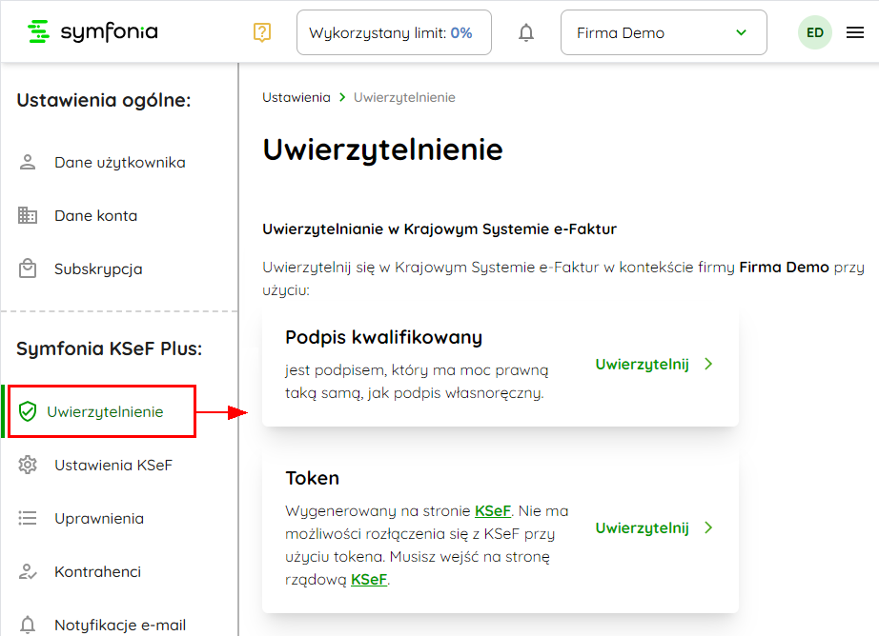Click Uwierzytelnienie breadcrumb item
Image resolution: width=879 pixels, height=636 pixels.
point(404,97)
